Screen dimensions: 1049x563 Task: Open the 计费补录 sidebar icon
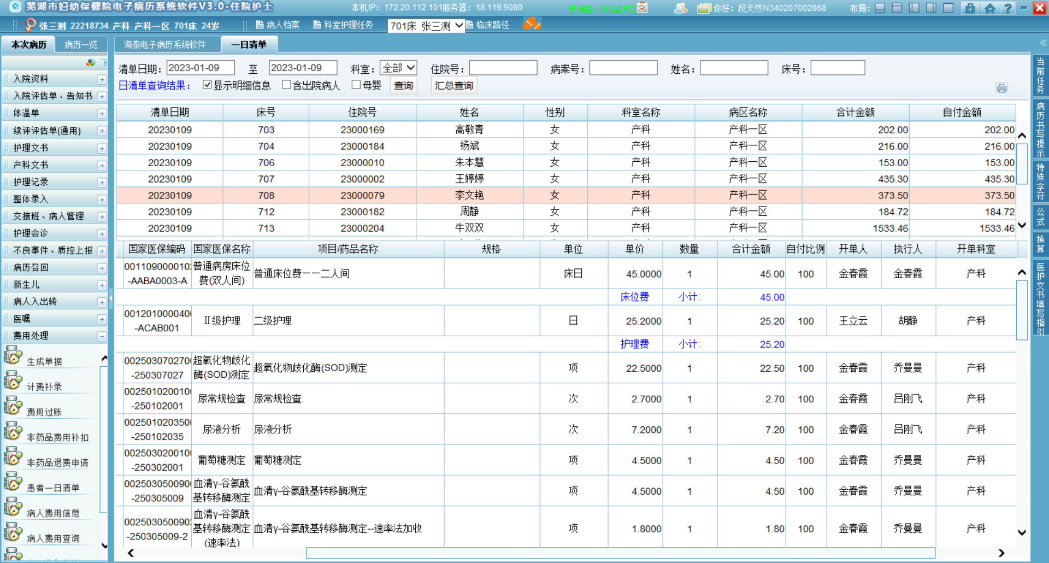click(x=13, y=381)
